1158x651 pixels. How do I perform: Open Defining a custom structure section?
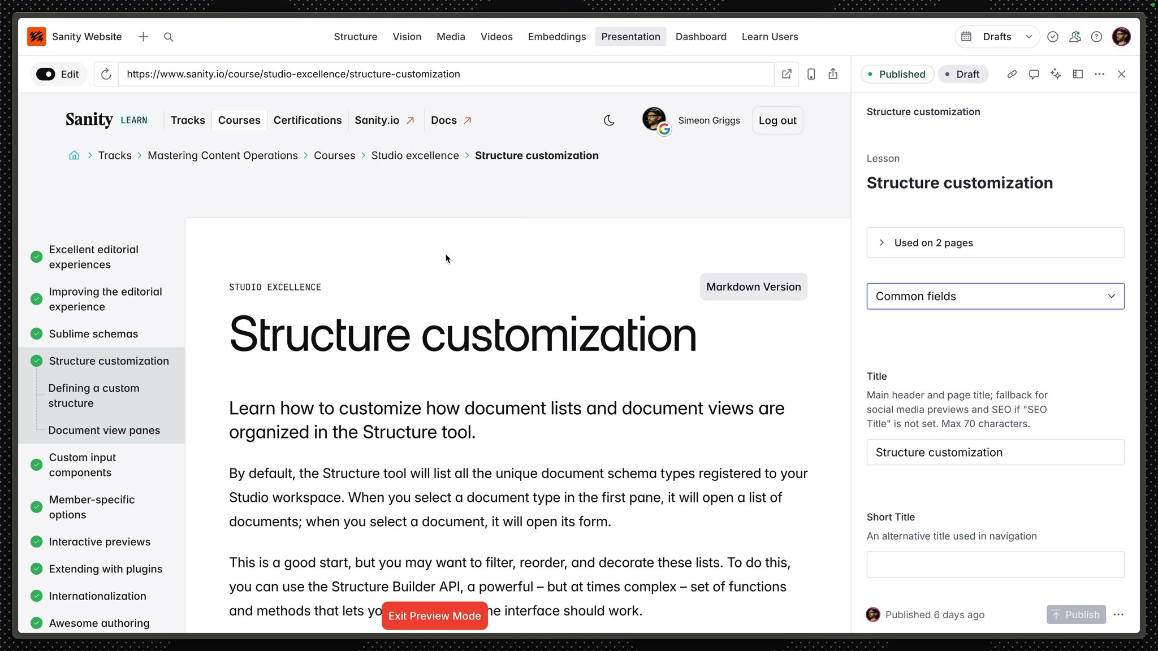tap(94, 396)
